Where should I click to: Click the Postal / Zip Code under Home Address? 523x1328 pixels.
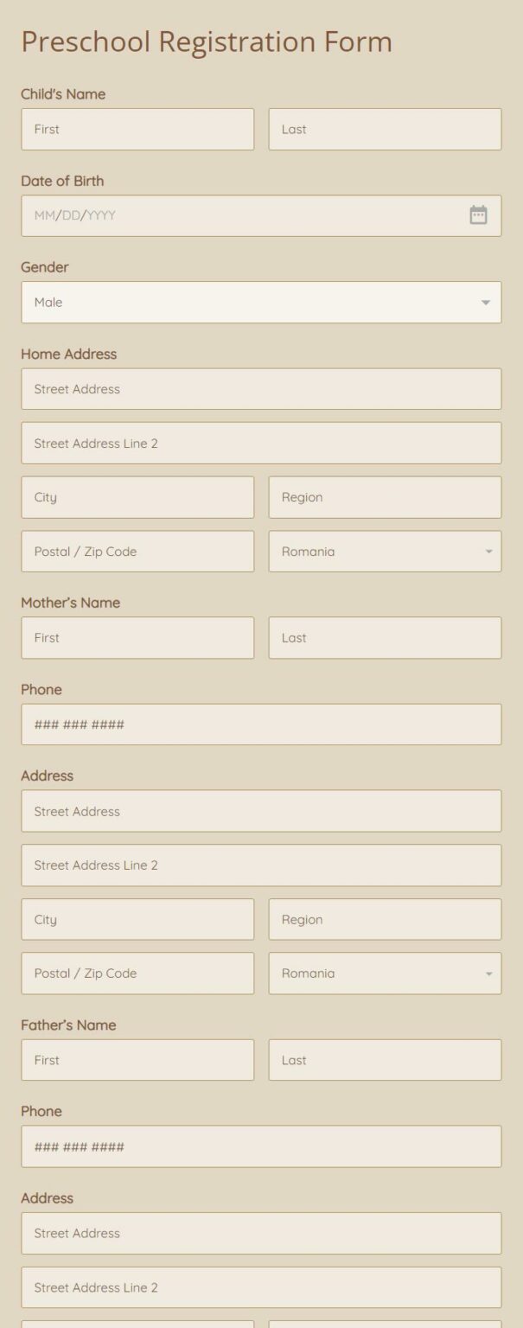pyautogui.click(x=137, y=551)
